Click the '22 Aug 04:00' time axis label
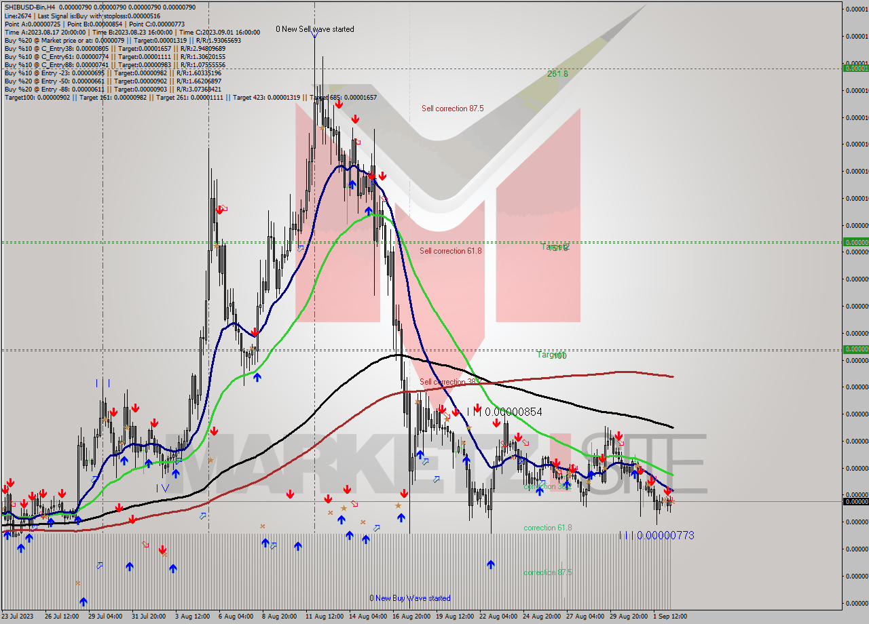869x624 pixels. [x=498, y=617]
